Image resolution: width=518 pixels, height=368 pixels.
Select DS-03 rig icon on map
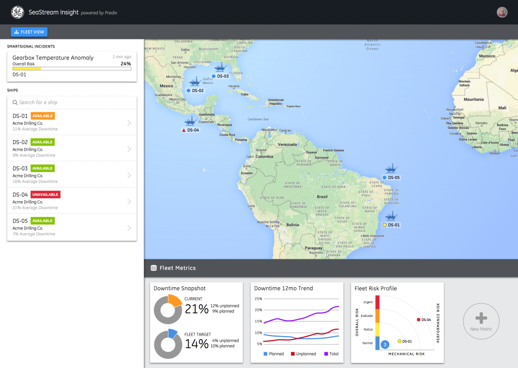221,67
